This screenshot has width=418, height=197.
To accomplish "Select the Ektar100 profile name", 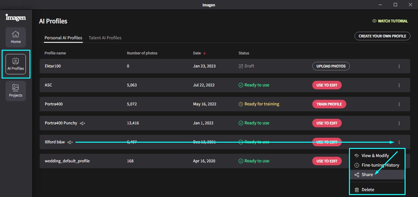I will tap(53, 66).
